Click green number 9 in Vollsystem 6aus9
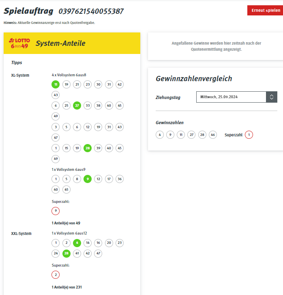Viewport: 283px width, 295px height. click(88, 179)
